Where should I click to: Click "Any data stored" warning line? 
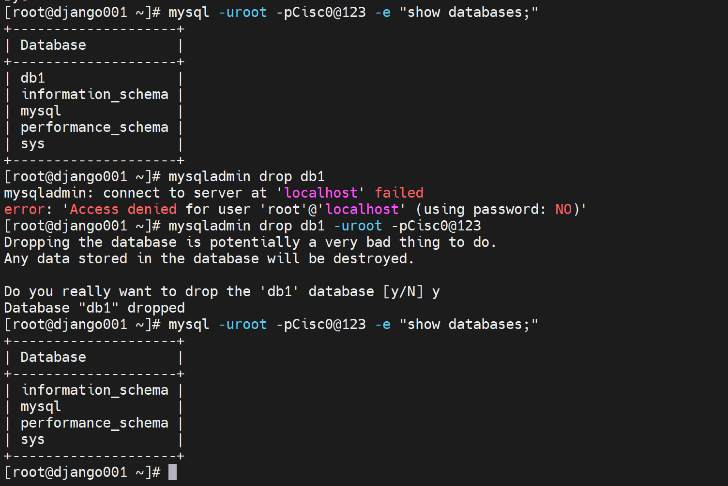pyautogui.click(x=209, y=258)
